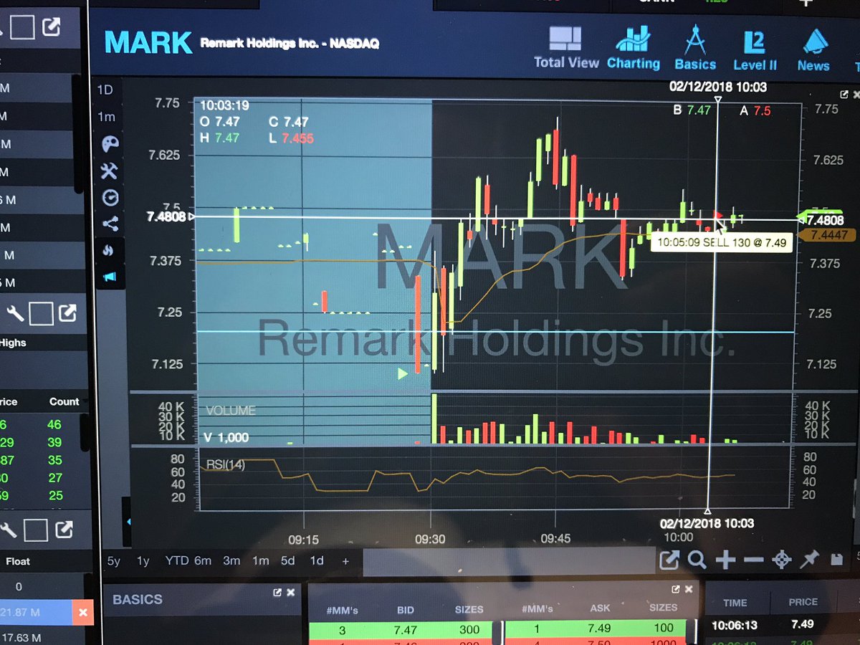Click the Highs panel title
The width and height of the screenshot is (860, 645).
point(13,343)
